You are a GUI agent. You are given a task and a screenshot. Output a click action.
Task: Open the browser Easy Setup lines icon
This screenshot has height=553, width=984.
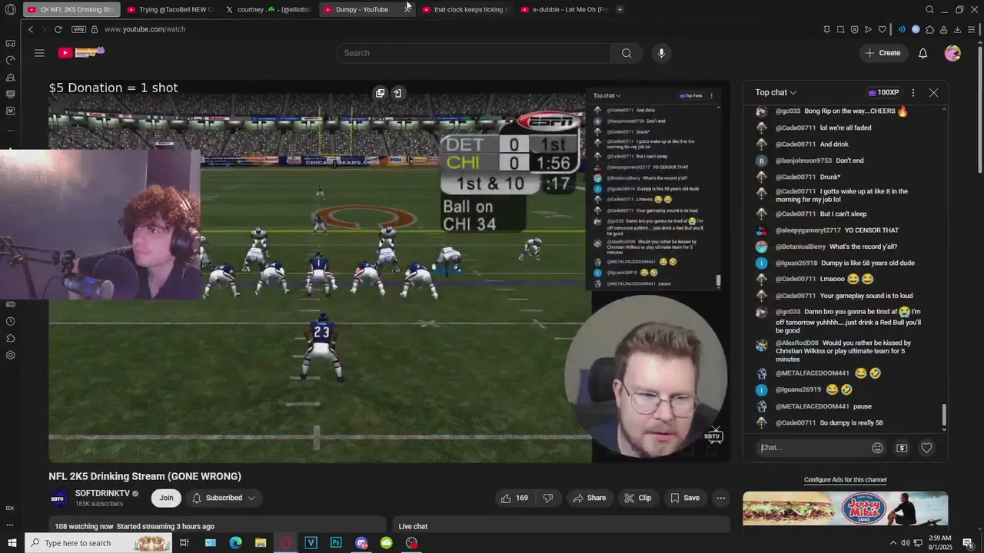pos(971,29)
